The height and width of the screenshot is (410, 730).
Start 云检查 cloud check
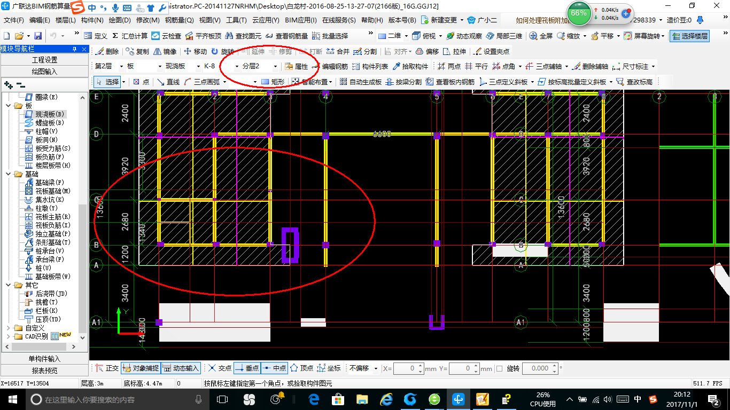click(166, 36)
